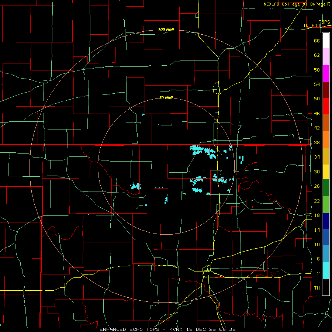The height and width of the screenshot is (332, 332).
Task: Click the '22' legend value
Action: [317, 201]
